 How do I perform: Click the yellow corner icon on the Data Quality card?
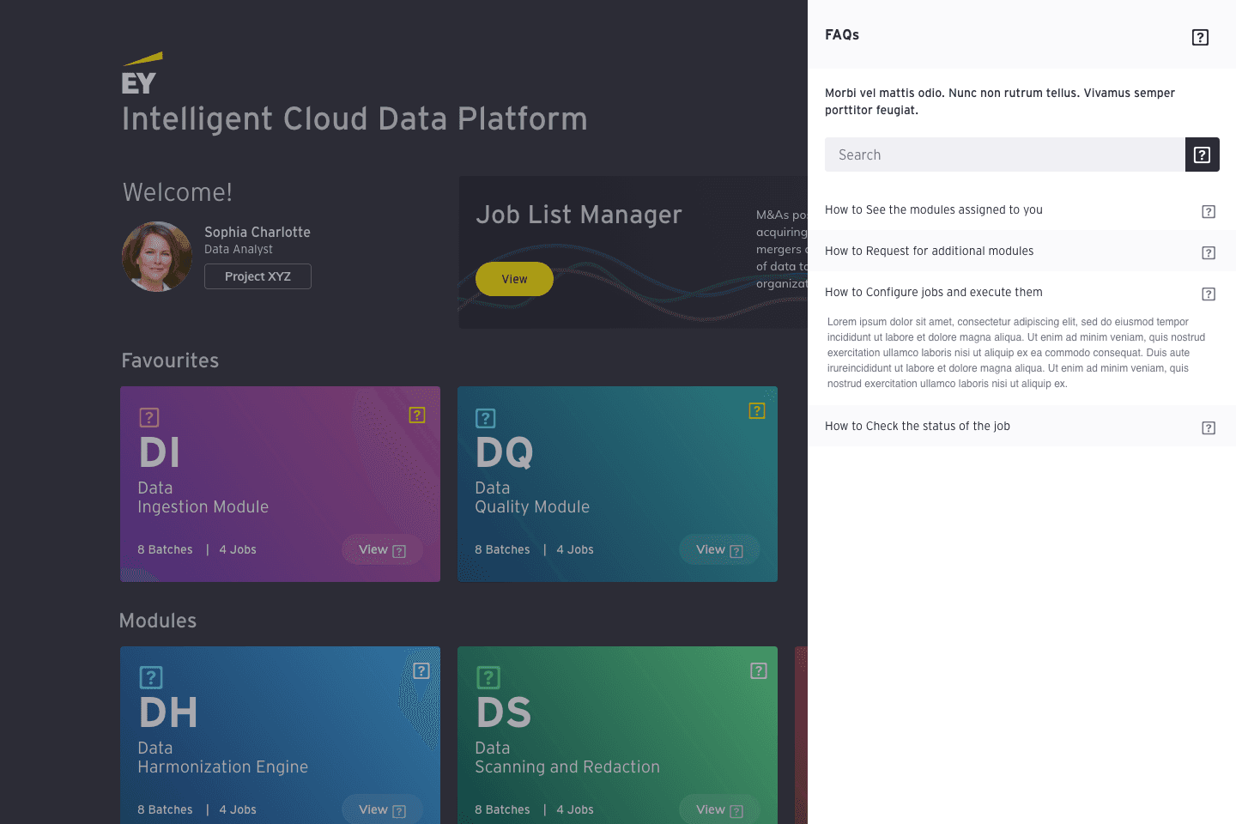pyautogui.click(x=757, y=411)
